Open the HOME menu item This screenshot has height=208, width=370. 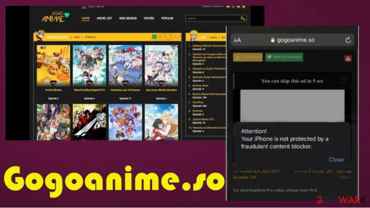pos(86,18)
